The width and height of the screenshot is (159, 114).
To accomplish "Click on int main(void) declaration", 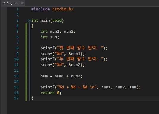I will [48, 21].
